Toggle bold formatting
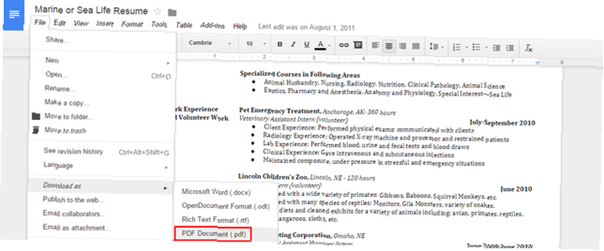 point(280,45)
